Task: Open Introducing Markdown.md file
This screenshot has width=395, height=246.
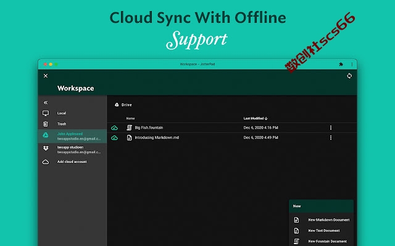Action: (157, 138)
